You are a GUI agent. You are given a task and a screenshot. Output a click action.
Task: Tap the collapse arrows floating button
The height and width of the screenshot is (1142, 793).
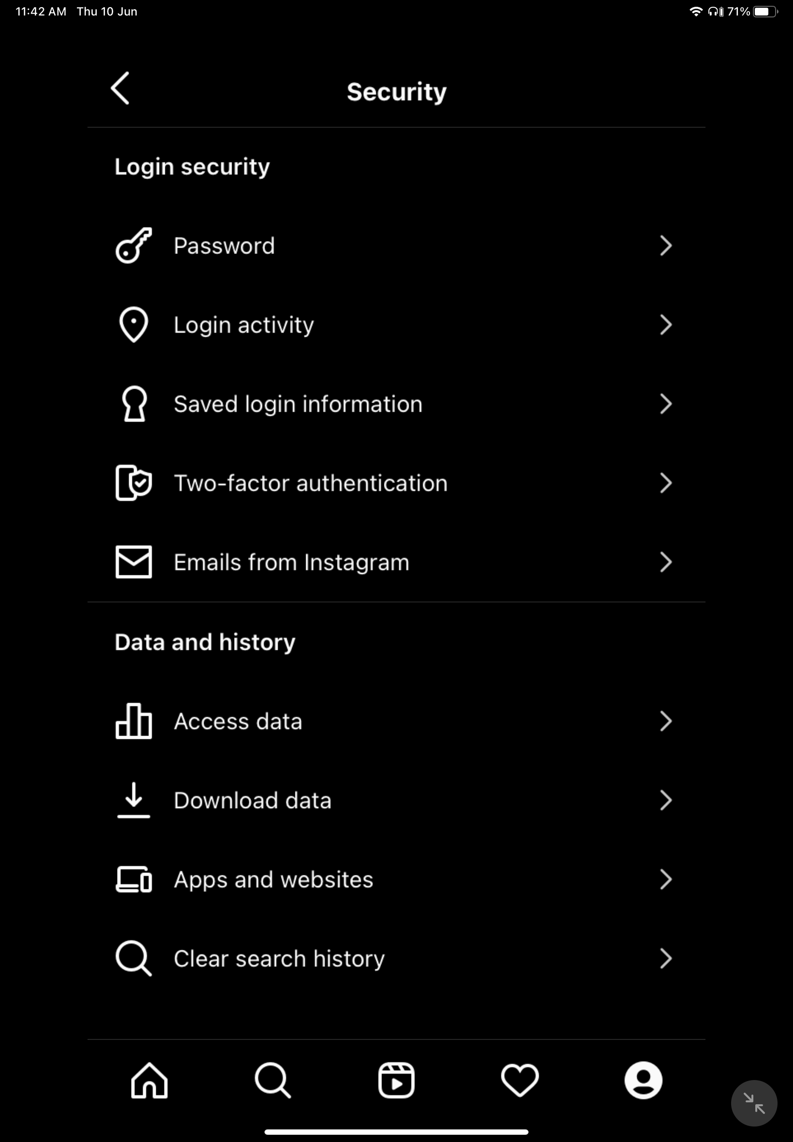coord(754,1103)
